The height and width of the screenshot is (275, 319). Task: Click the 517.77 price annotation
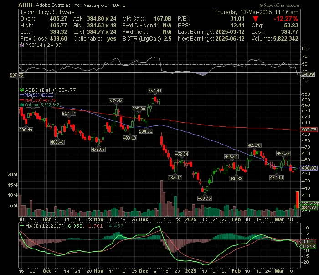tap(68, 114)
